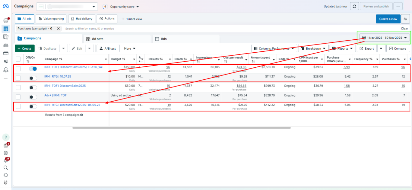Open the help question mark icon

click(5, 137)
